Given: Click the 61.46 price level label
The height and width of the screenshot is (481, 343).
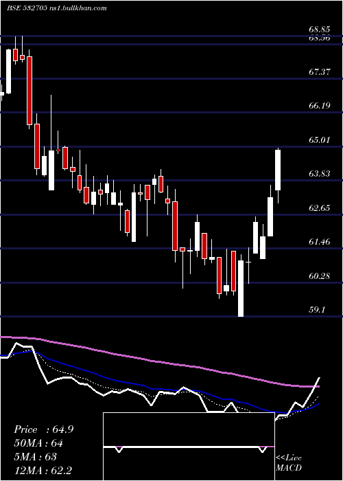Looking at the screenshot, I should tap(320, 242).
